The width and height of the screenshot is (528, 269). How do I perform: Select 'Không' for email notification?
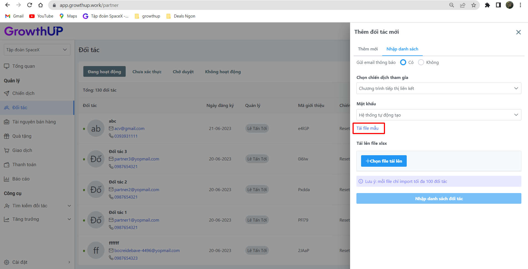pyautogui.click(x=421, y=63)
